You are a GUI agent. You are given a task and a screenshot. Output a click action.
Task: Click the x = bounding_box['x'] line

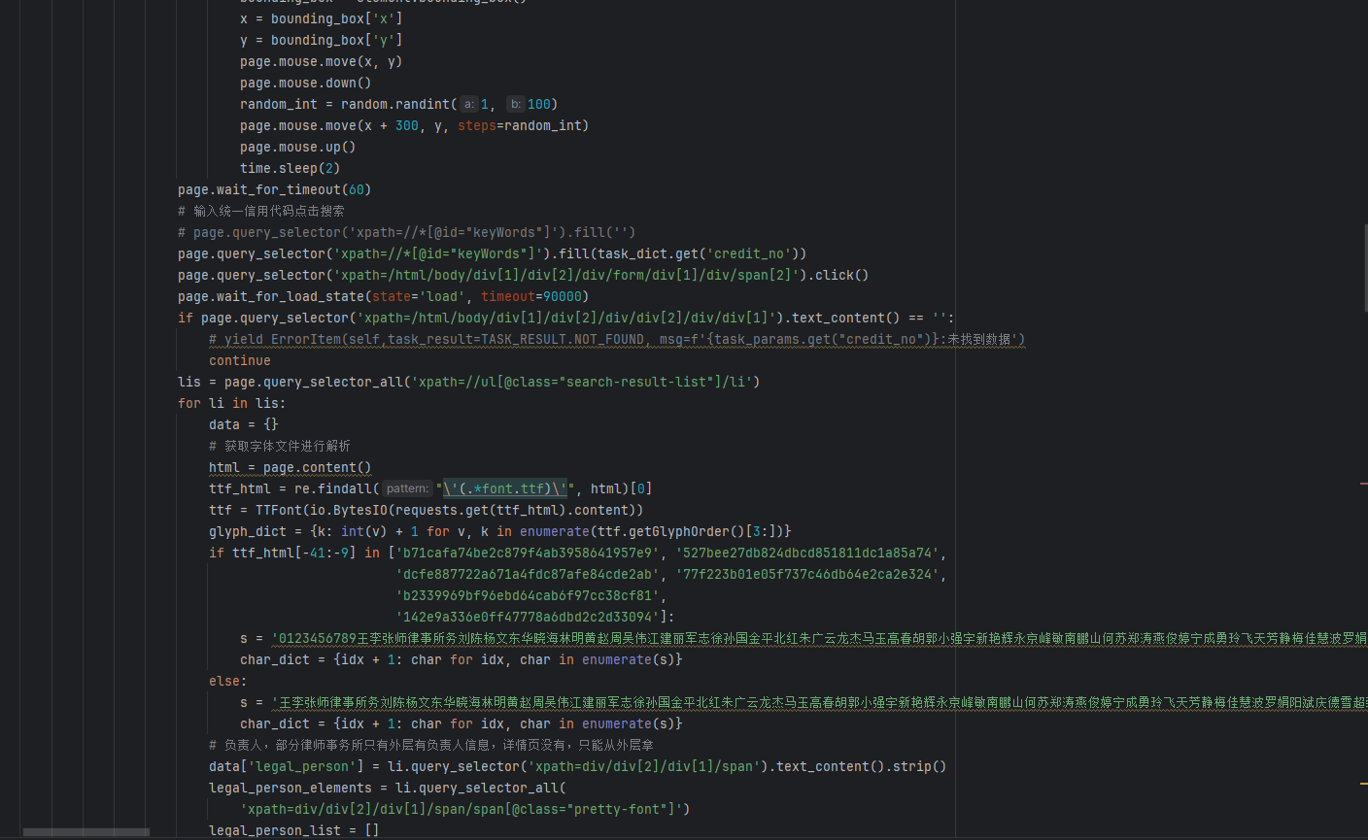click(x=321, y=18)
